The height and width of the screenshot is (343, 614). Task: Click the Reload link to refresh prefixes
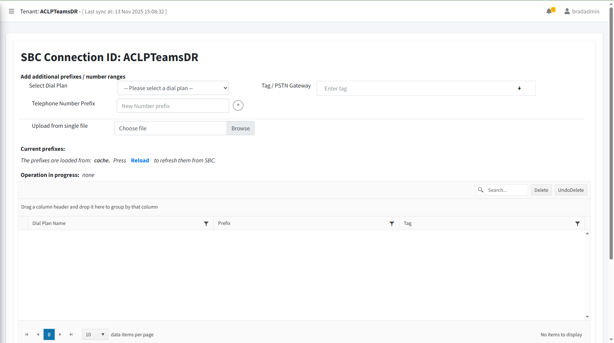pos(140,161)
